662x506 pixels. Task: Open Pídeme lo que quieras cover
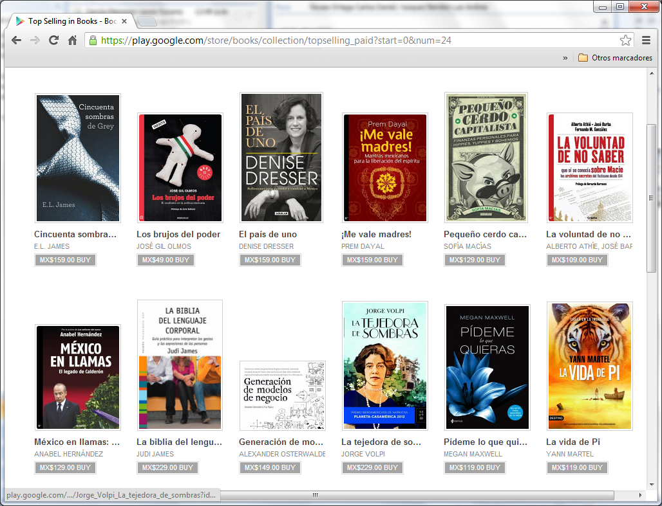coord(487,367)
